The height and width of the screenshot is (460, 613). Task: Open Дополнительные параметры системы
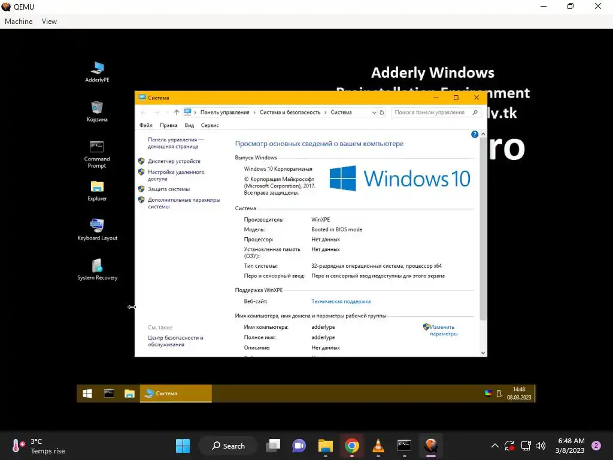[184, 203]
